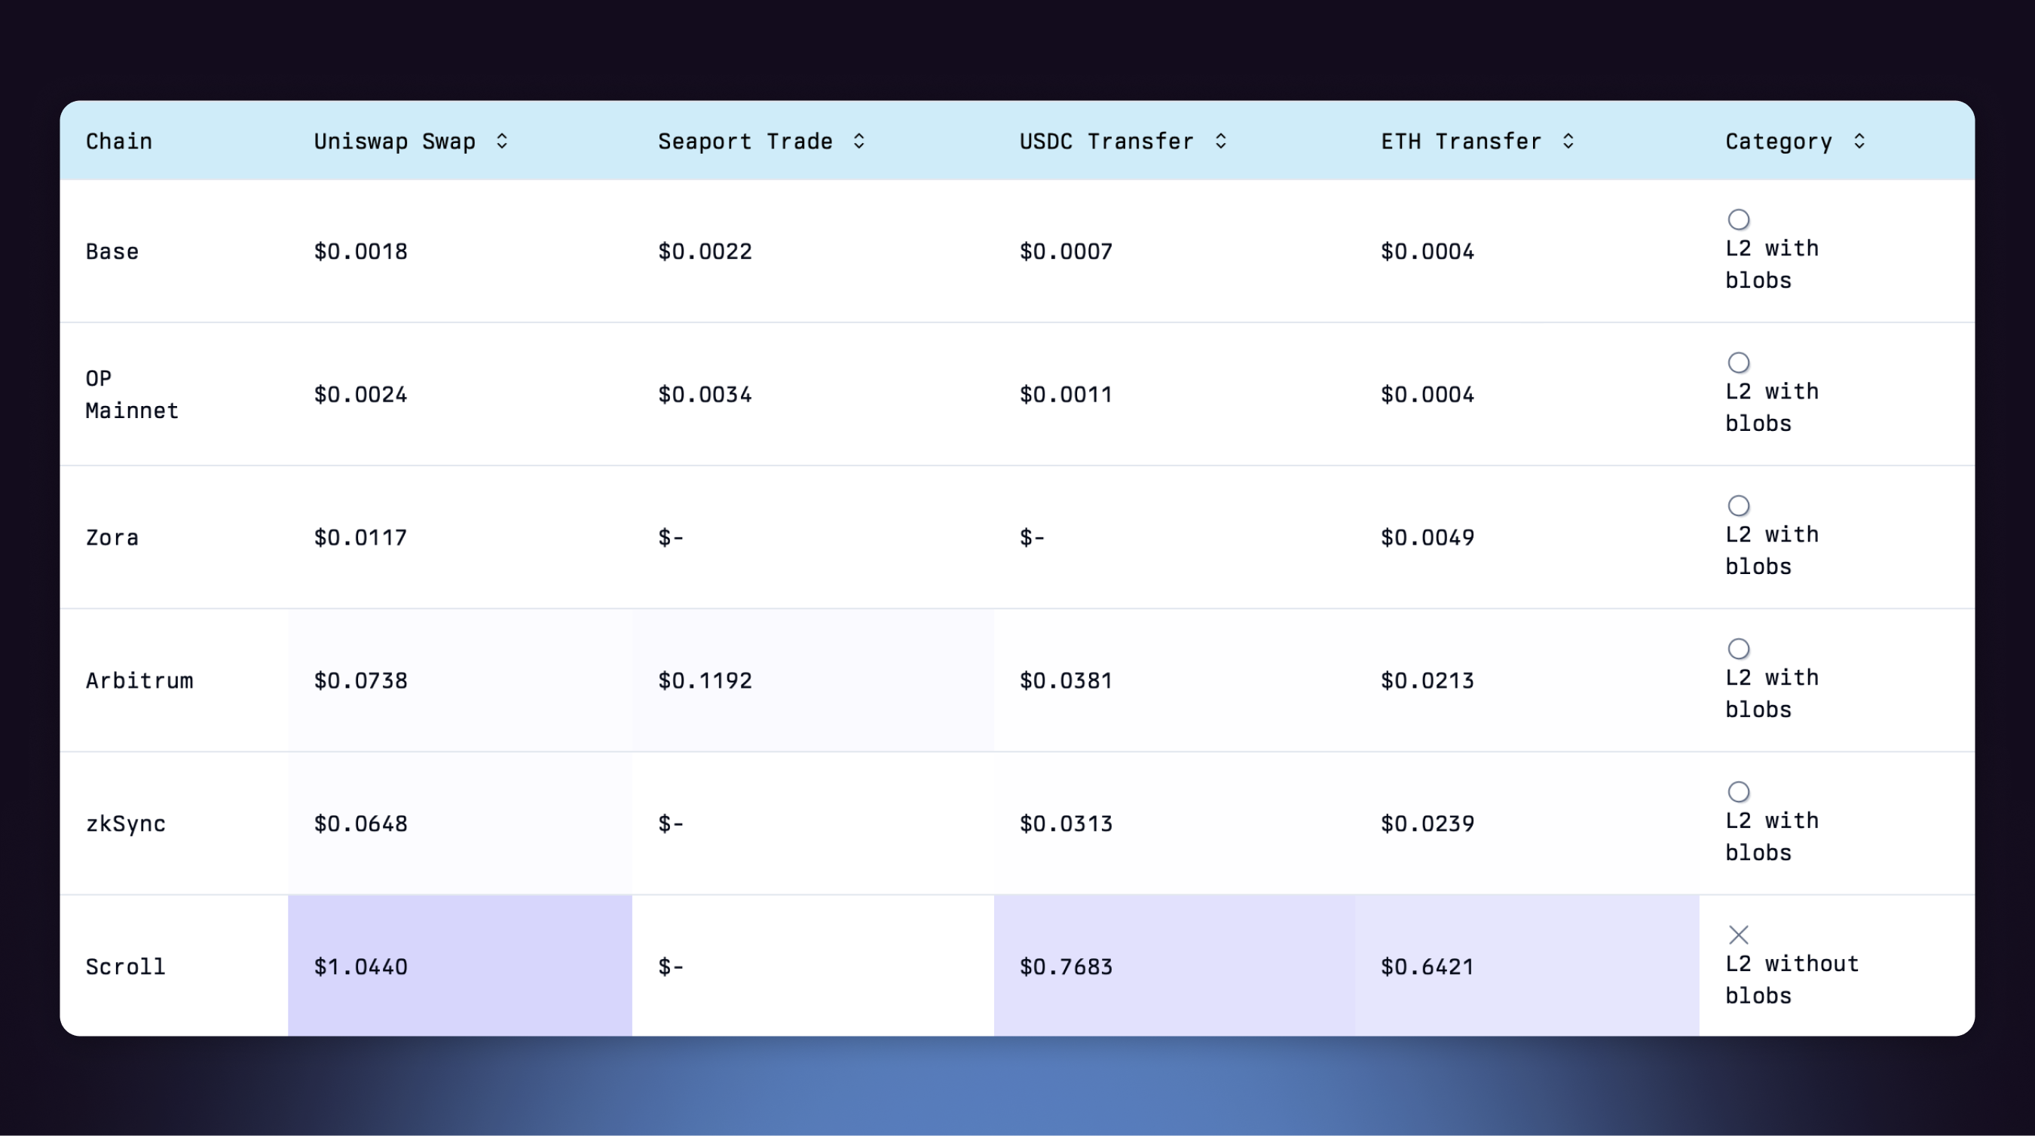Click the circle icon in Arbitrum row
Image resolution: width=2035 pixels, height=1136 pixels.
[1738, 649]
